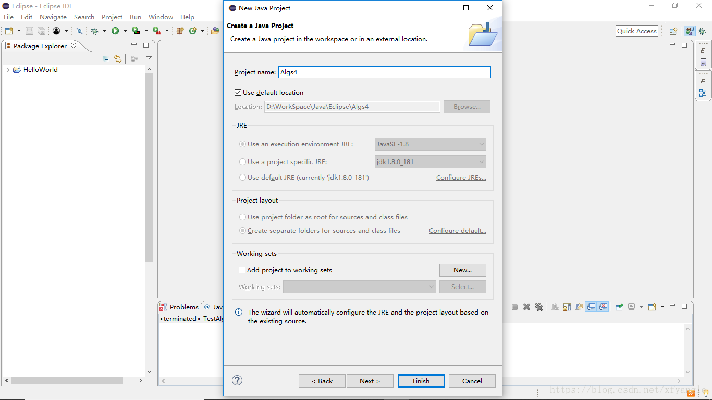
Task: Click the Open Type folder icon
Action: pos(215,31)
